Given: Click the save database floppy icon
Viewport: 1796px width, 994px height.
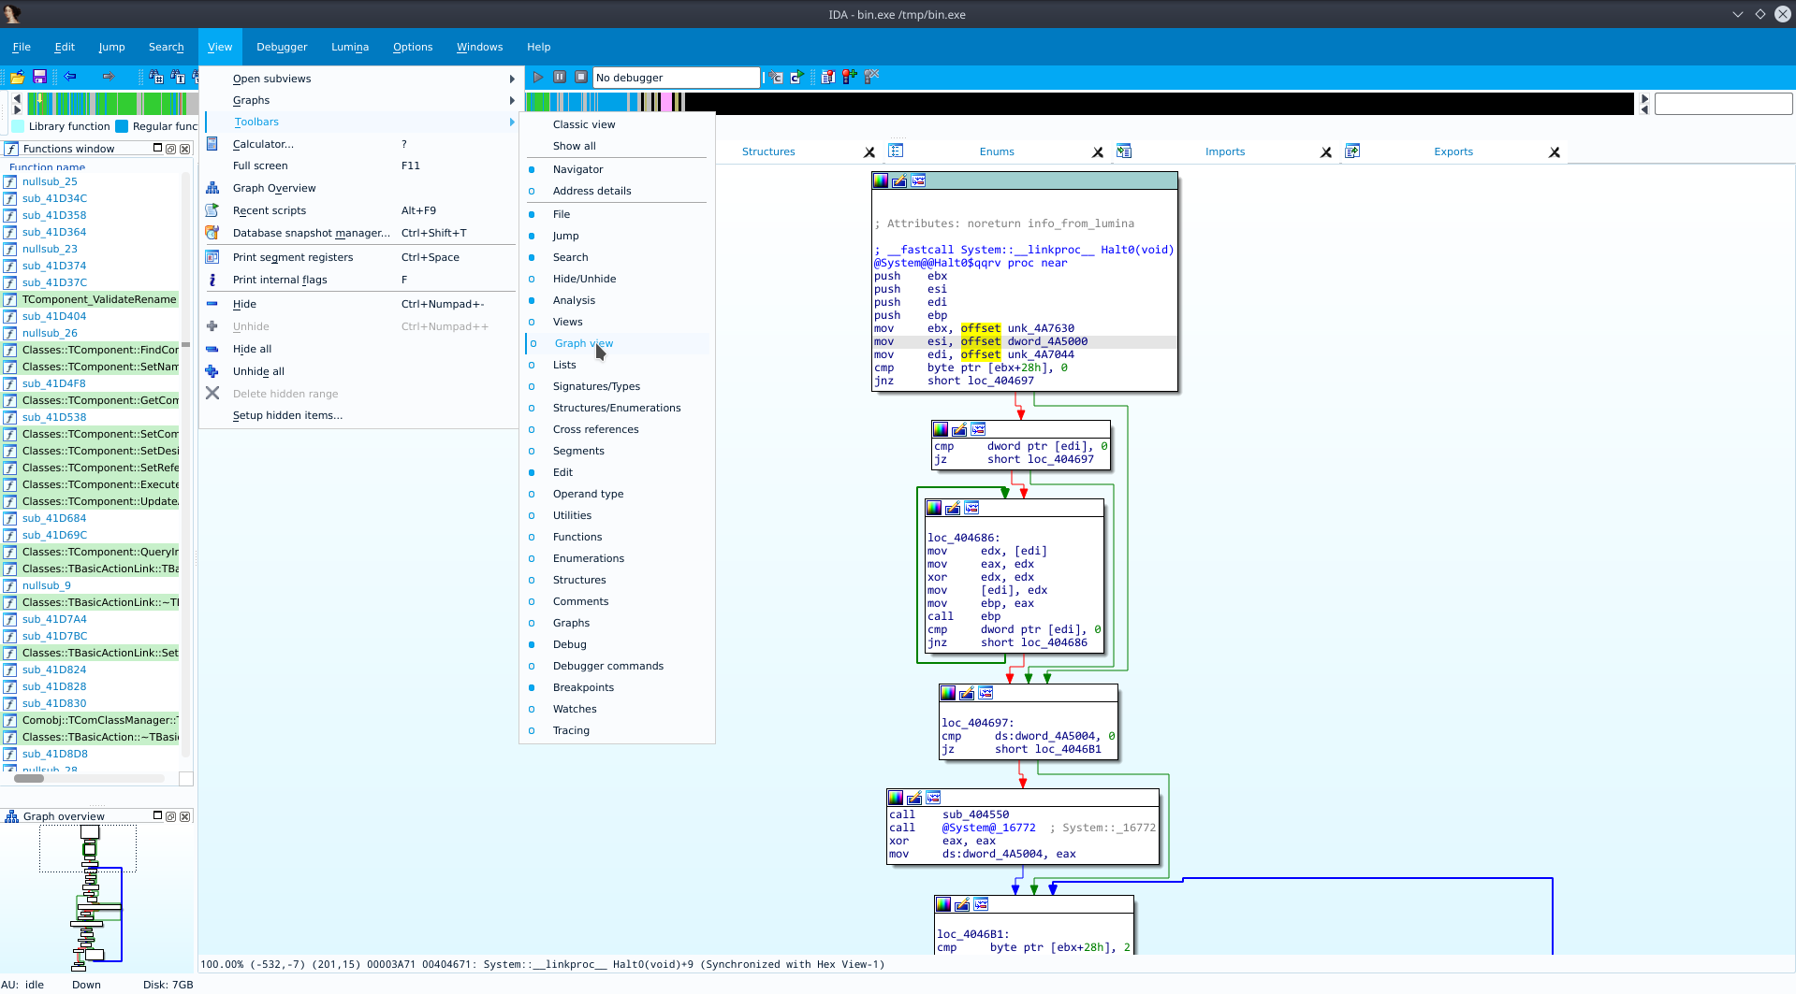Looking at the screenshot, I should tap(39, 77).
